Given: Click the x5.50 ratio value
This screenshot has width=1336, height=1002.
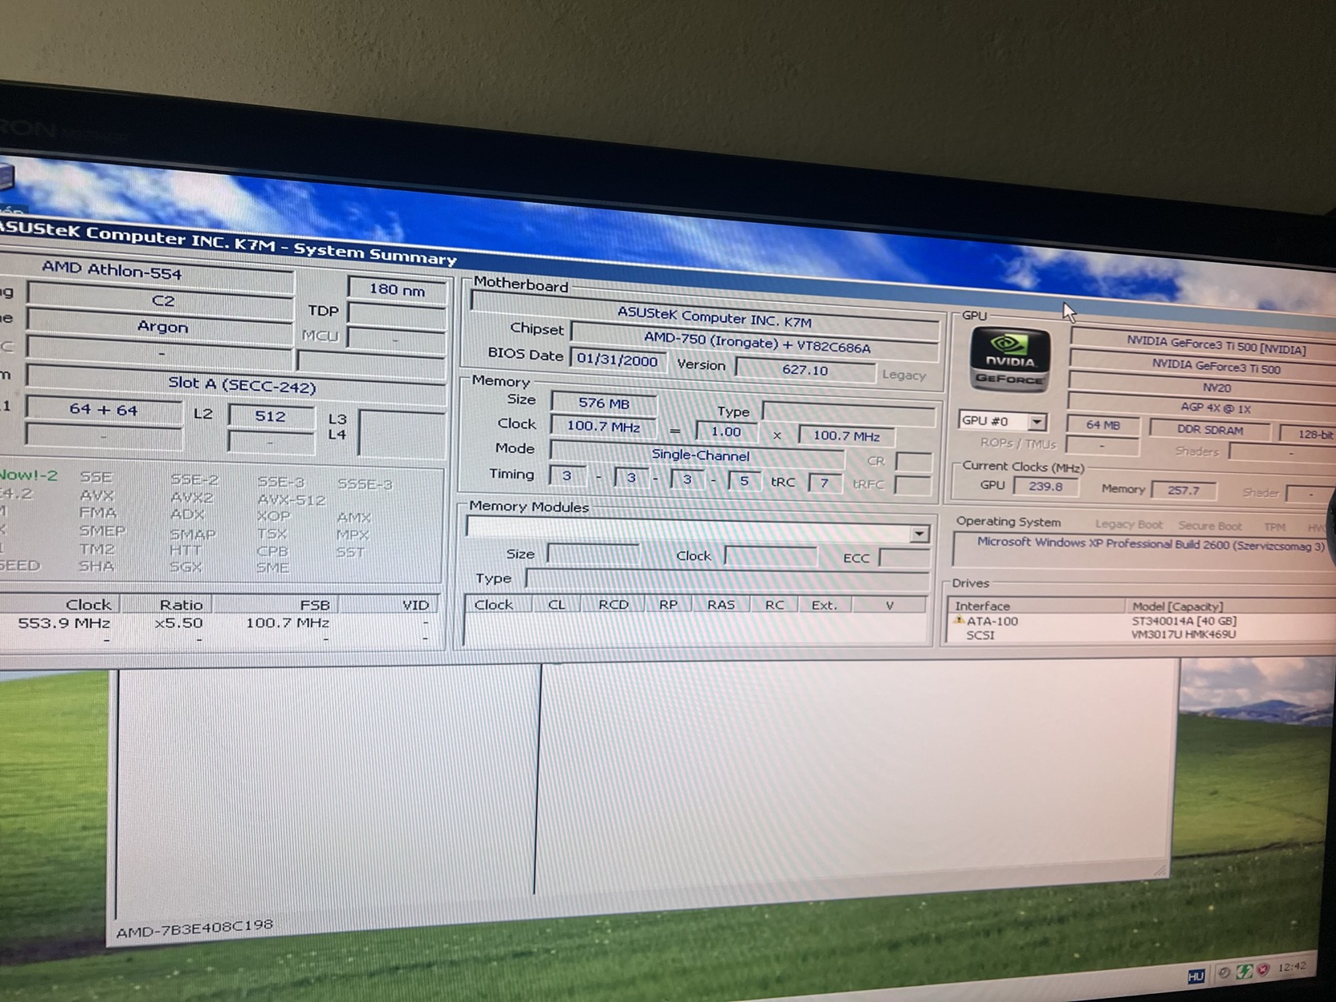Looking at the screenshot, I should 179,622.
